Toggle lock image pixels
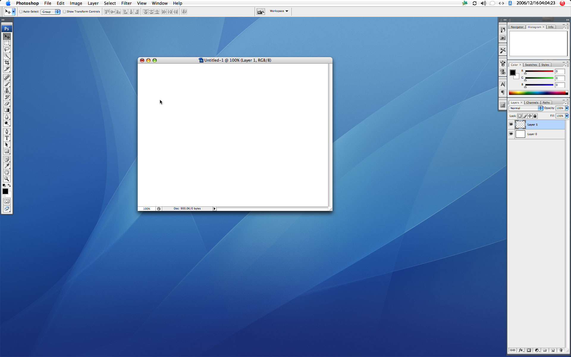Screen dimensions: 571x357 525,116
